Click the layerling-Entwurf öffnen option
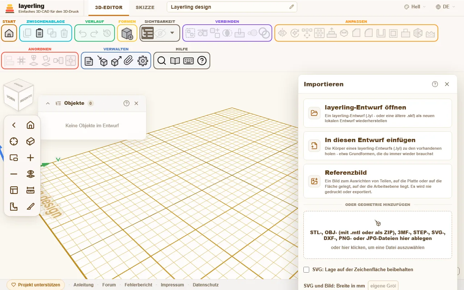The image size is (464, 290). pyautogui.click(x=378, y=113)
